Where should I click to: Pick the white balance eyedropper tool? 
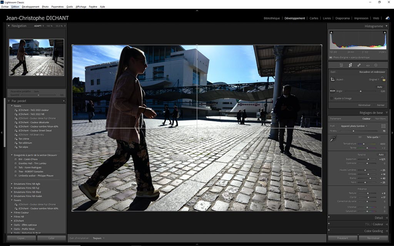[333, 138]
